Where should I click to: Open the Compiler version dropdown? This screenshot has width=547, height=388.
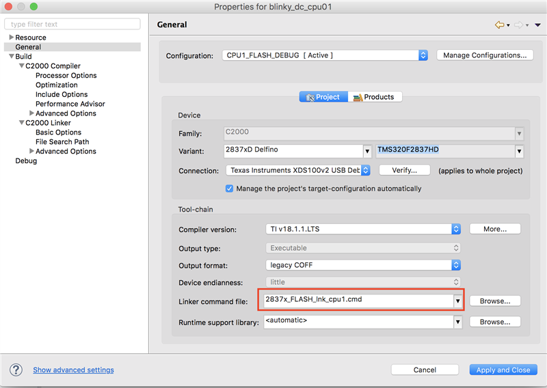point(456,229)
